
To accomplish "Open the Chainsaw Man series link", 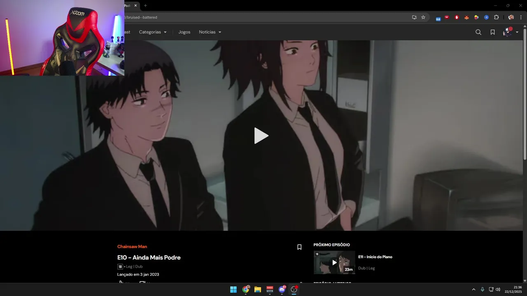I will pyautogui.click(x=132, y=247).
